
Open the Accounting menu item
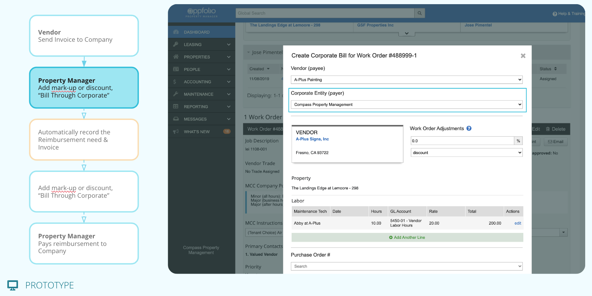click(202, 82)
